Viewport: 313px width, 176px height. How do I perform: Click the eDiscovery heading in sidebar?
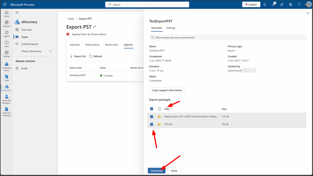coord(29,22)
